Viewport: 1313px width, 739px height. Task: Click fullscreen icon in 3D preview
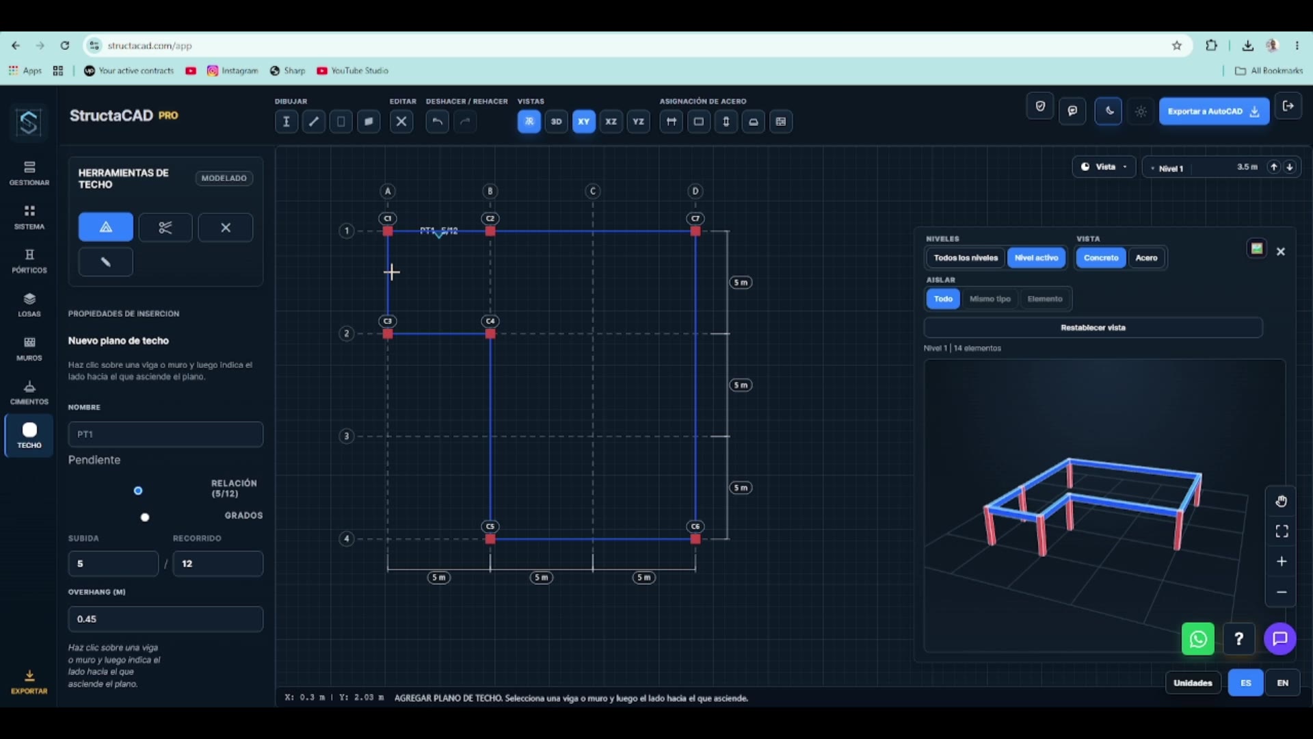(x=1282, y=532)
